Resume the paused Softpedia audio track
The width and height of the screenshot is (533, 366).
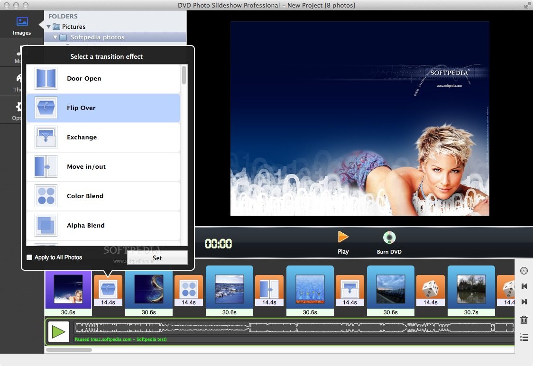[58, 332]
